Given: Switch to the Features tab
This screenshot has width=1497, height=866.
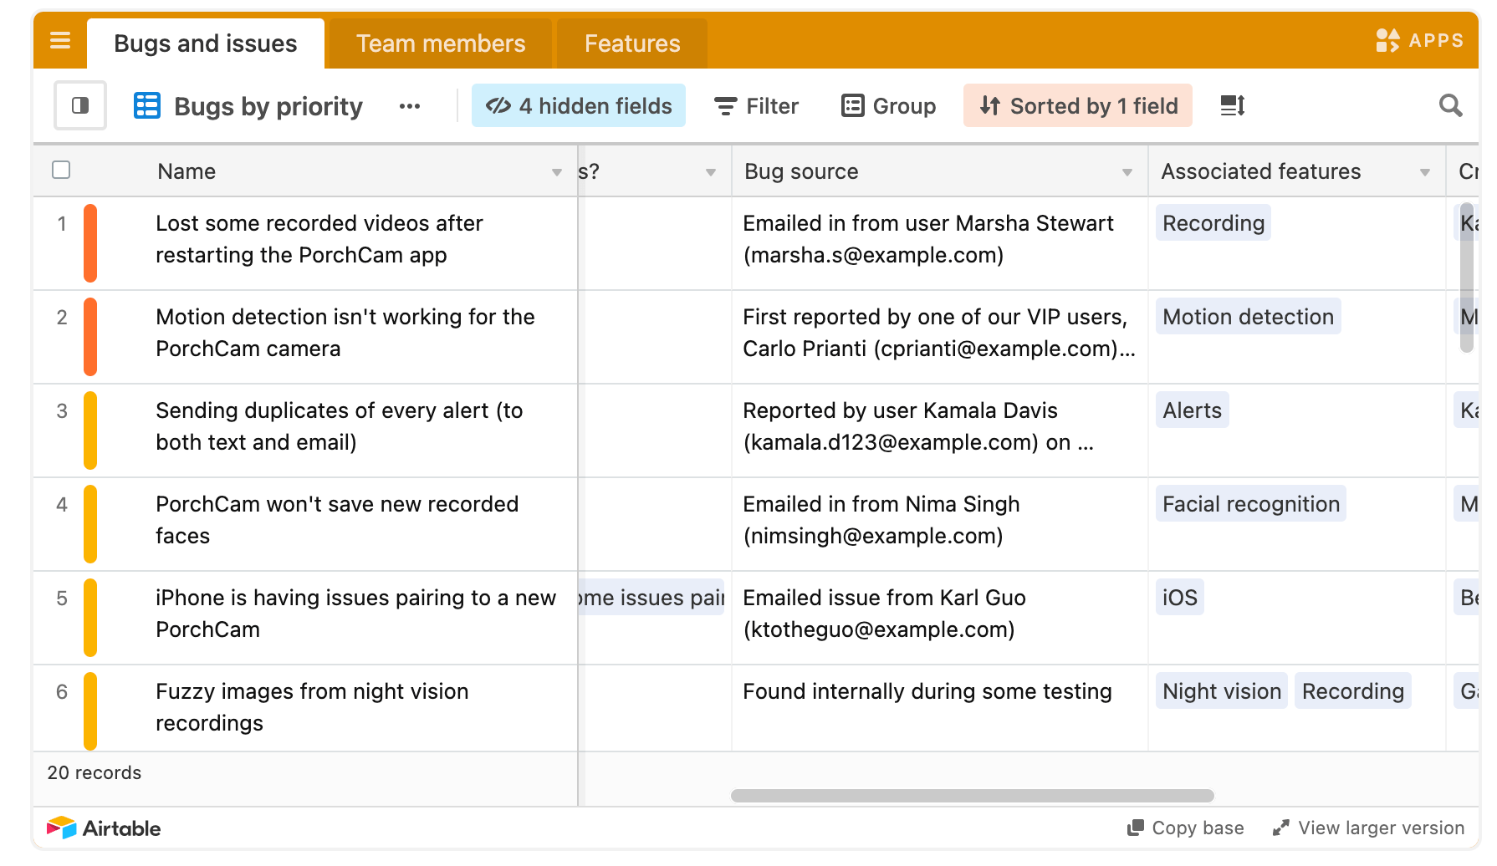Looking at the screenshot, I should (x=632, y=43).
